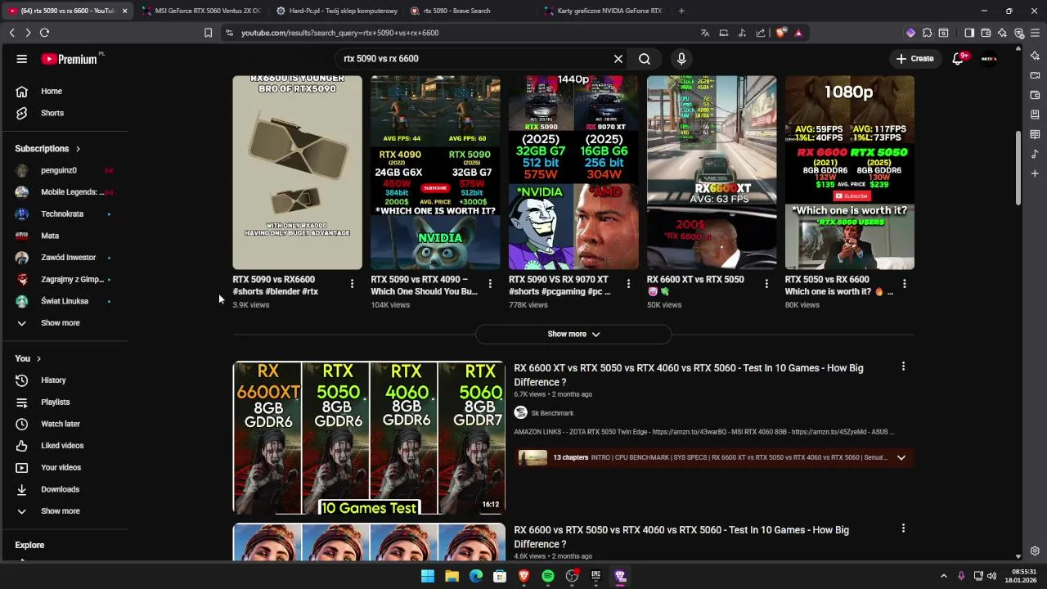Open a new browser tab
The width and height of the screenshot is (1047, 589).
click(681, 11)
